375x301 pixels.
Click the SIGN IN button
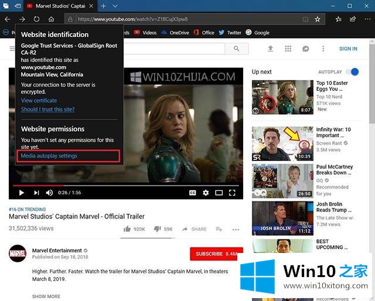348,49
